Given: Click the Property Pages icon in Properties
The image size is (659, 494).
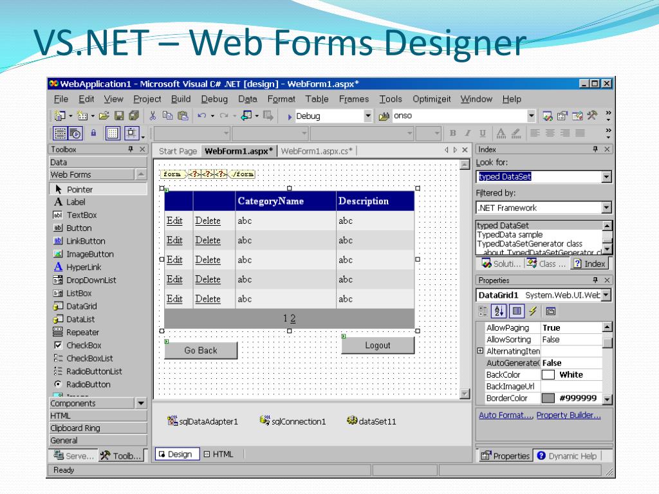Looking at the screenshot, I should [551, 311].
